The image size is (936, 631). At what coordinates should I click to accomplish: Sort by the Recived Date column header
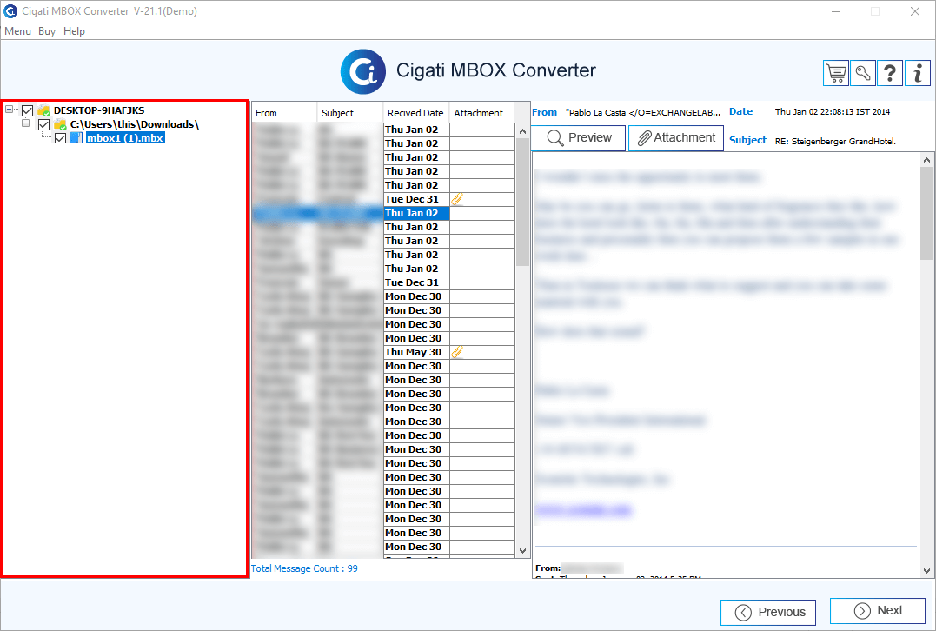coord(415,113)
